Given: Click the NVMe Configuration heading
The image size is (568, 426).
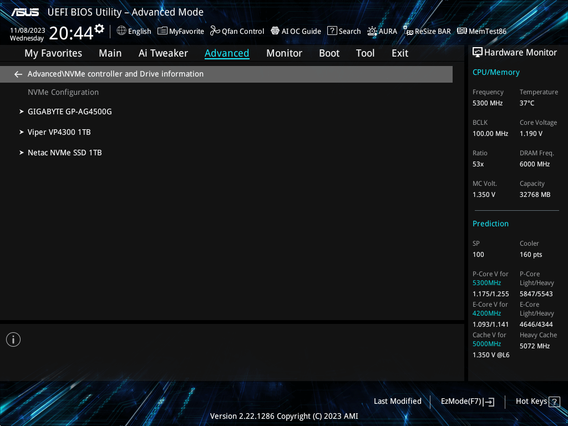Looking at the screenshot, I should coord(63,93).
